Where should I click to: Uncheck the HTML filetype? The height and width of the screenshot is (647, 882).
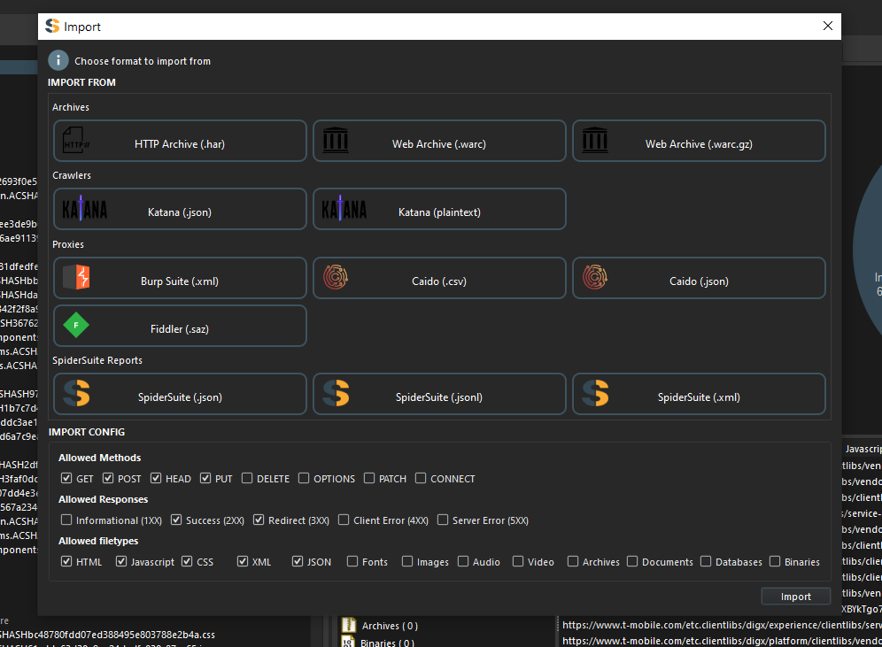(x=66, y=561)
